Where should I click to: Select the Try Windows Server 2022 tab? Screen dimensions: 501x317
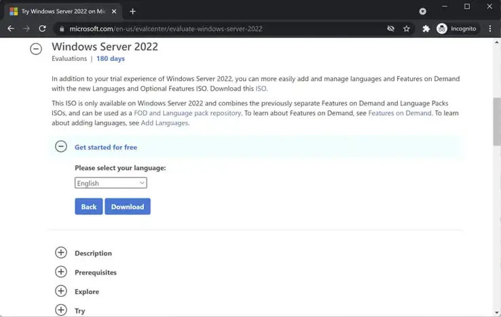62,12
